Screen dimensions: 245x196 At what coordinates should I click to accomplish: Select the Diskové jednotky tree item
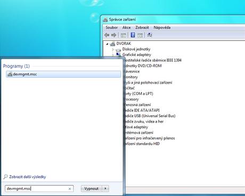pos(136,49)
